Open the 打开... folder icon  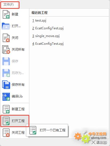pyautogui.click(x=6, y=26)
